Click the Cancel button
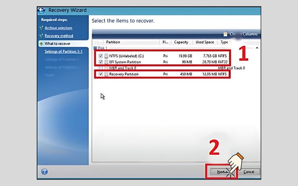The height and width of the screenshot is (186, 298). (249, 172)
